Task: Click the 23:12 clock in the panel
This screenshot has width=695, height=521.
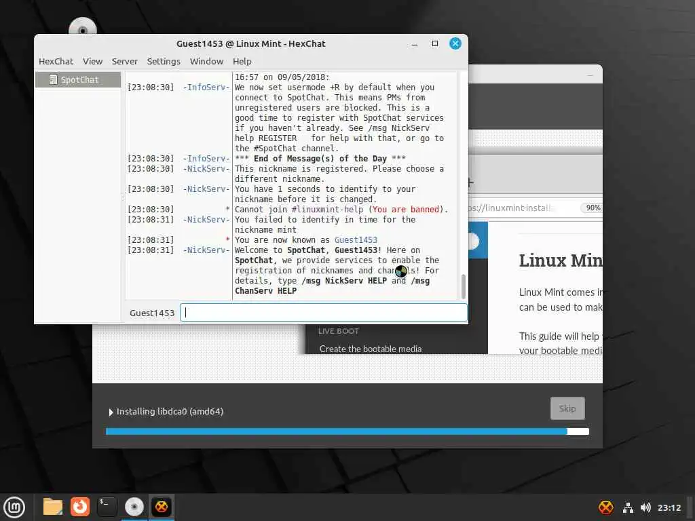Action: point(669,507)
